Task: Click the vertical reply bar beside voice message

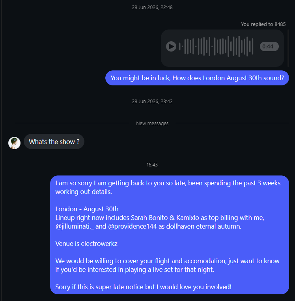Action: click(x=288, y=48)
